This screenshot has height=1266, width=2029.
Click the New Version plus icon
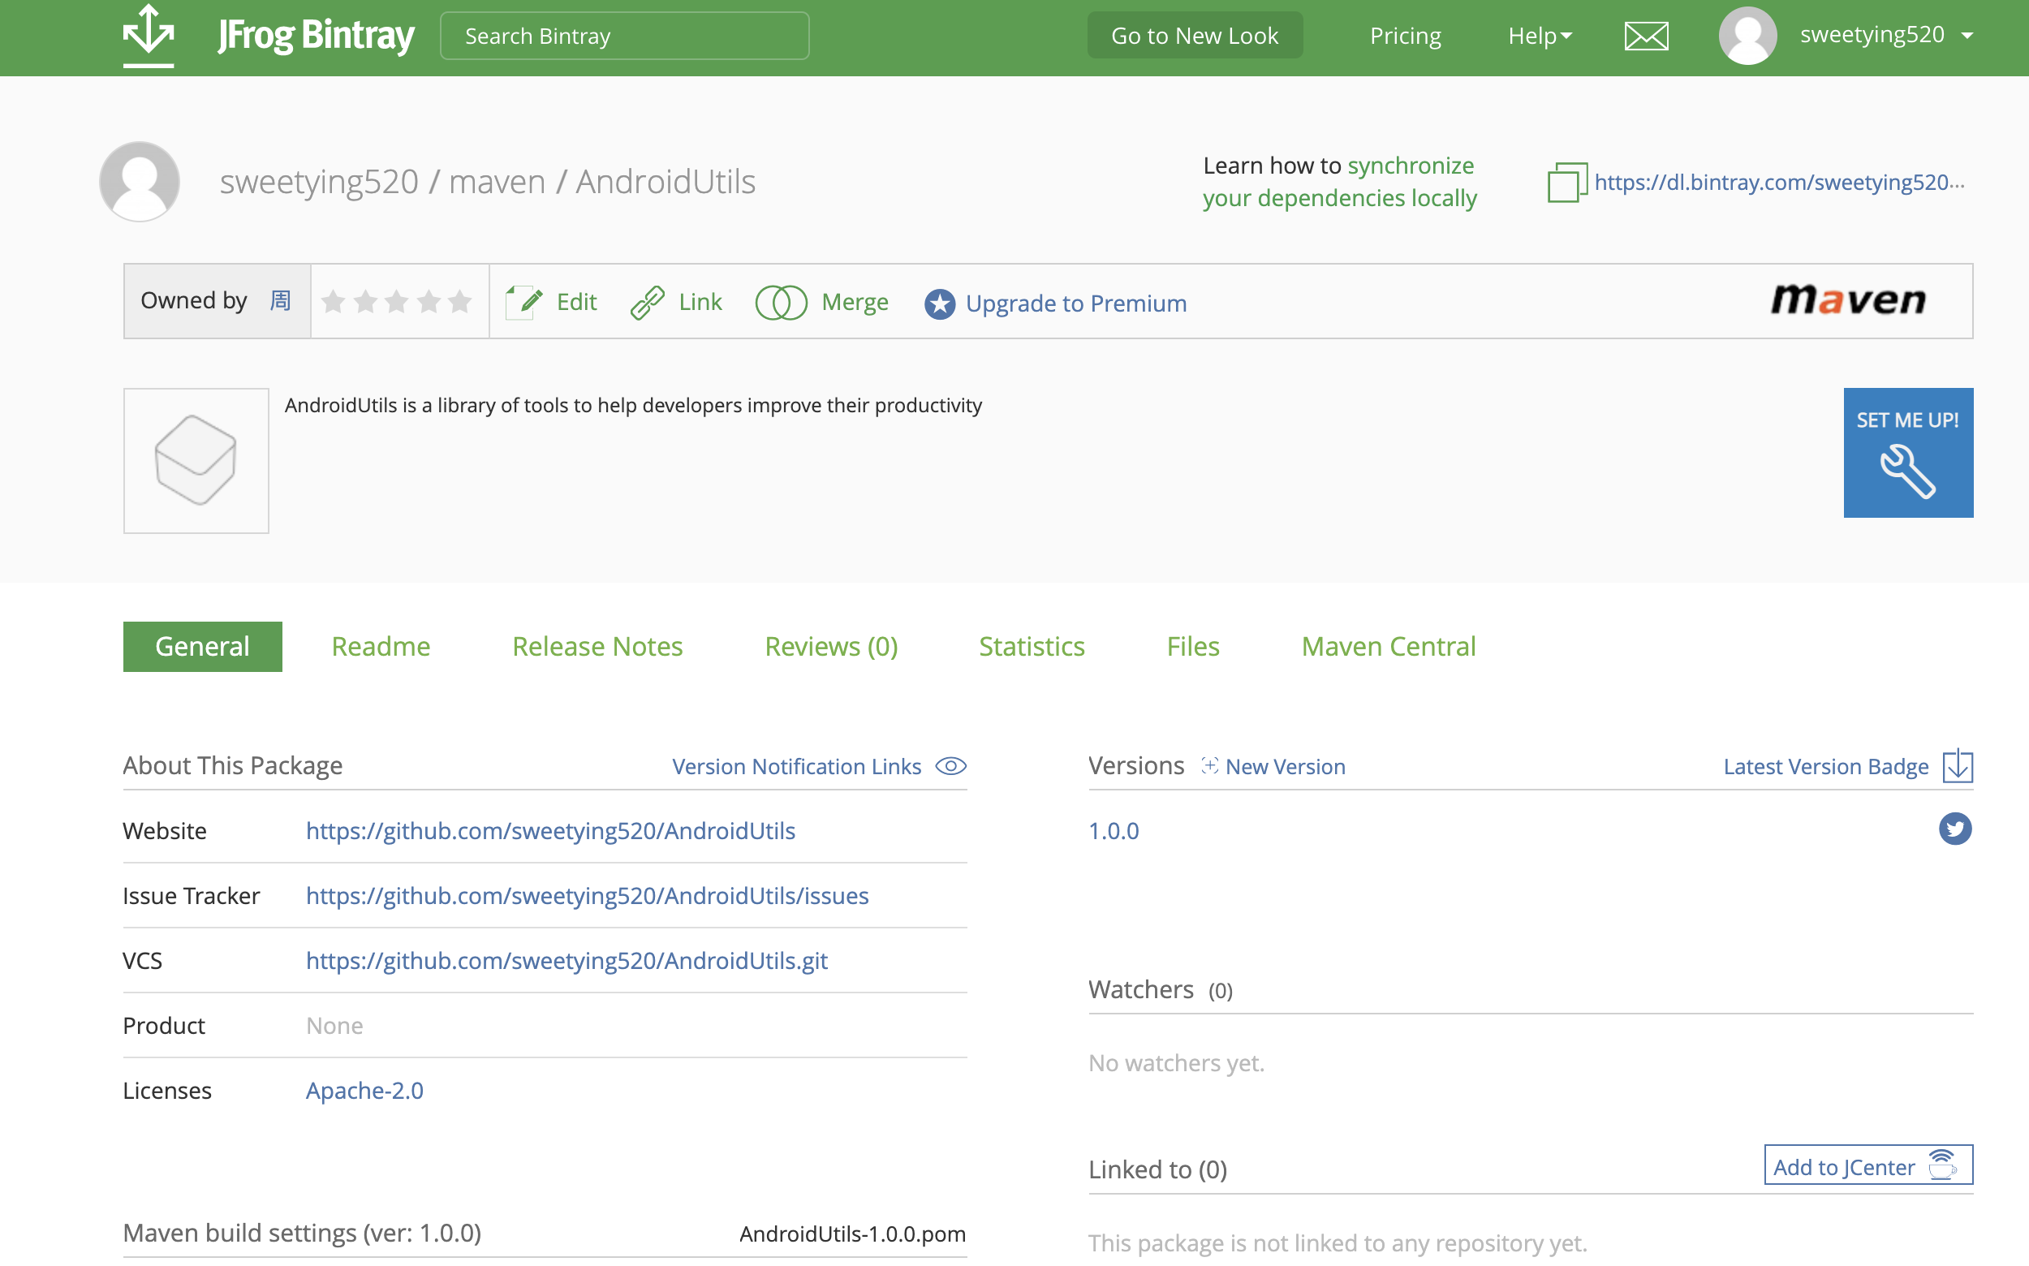(1209, 765)
